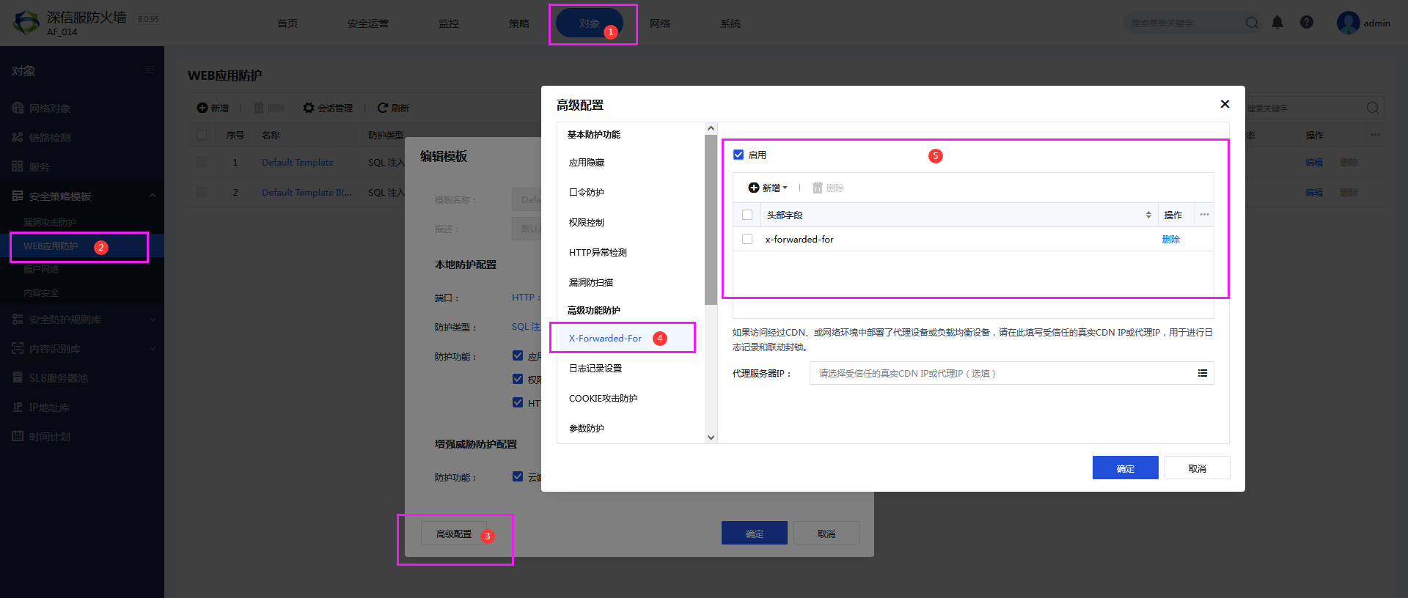The image size is (1408, 598).
Task: Click the notification bell icon
Action: (x=1277, y=23)
